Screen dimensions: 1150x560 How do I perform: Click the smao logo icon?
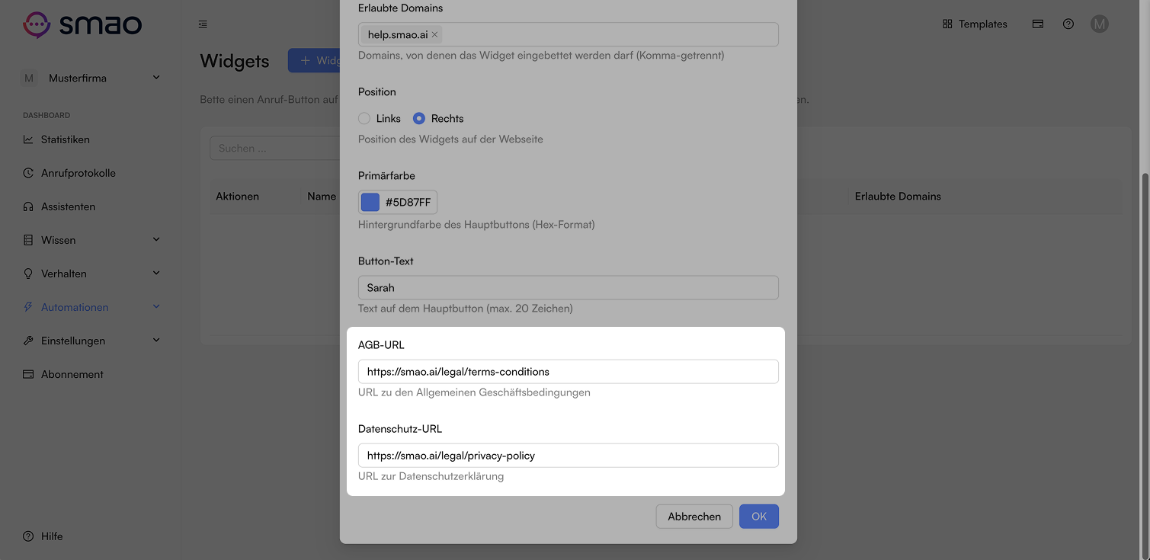tap(36, 24)
